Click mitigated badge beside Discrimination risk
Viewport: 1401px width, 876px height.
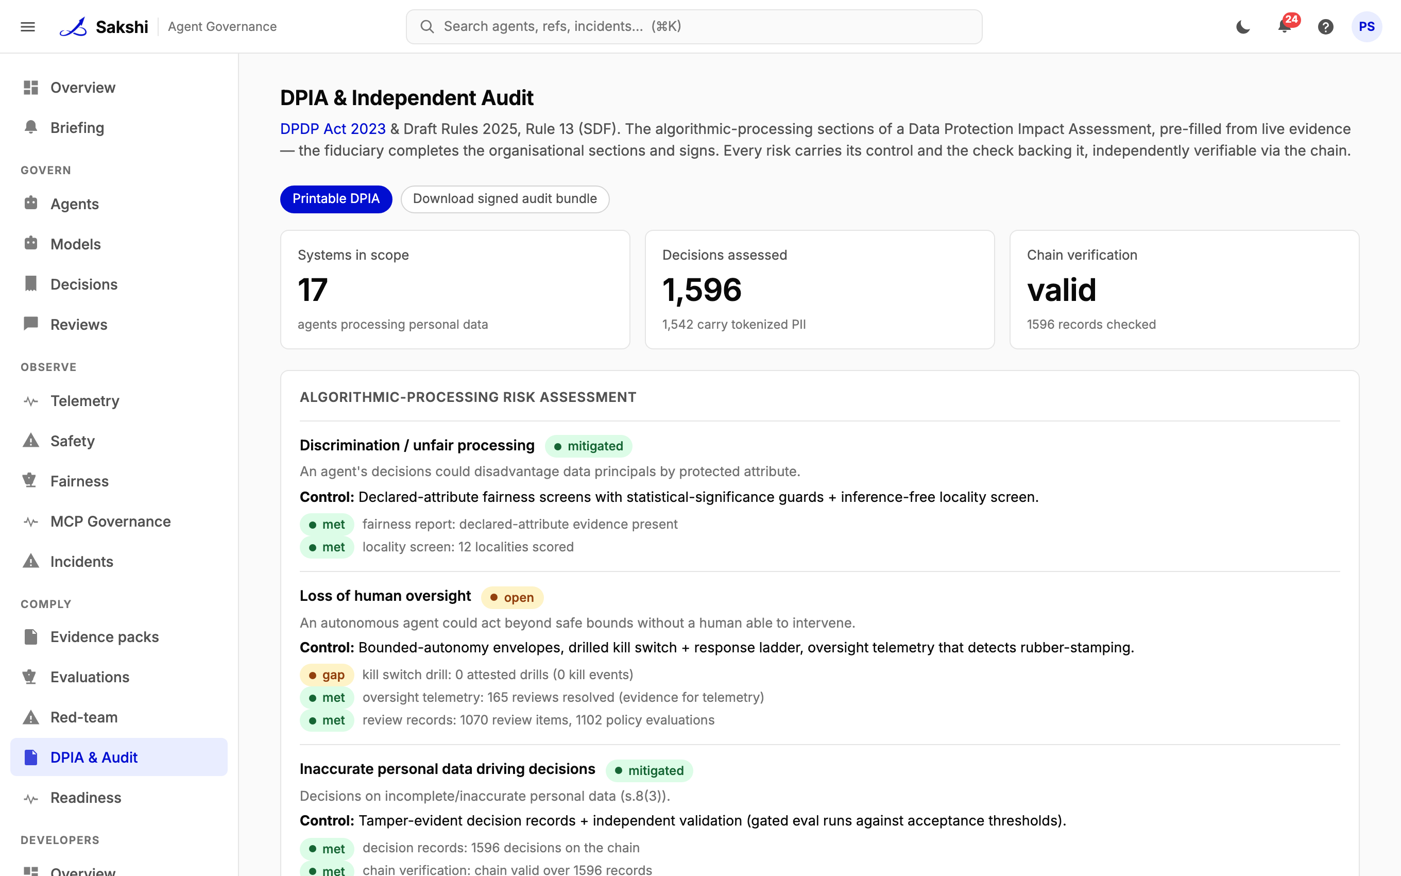(588, 446)
